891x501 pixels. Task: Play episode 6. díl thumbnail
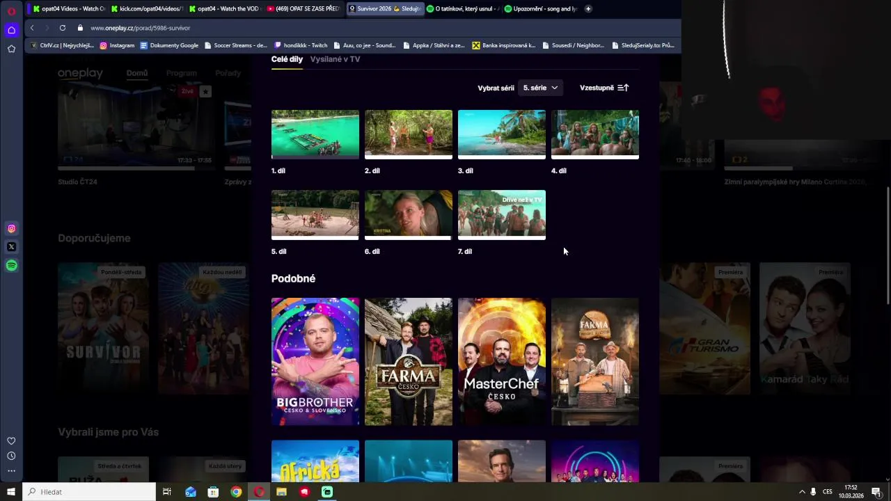click(x=409, y=215)
